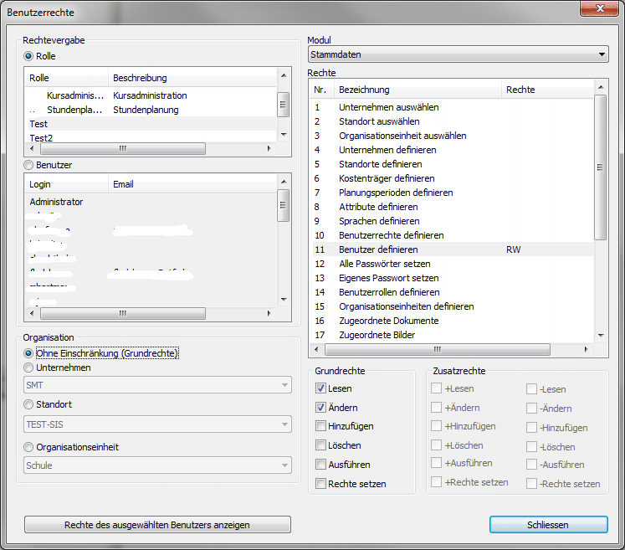Sort rights by Bezeichnung column header
This screenshot has height=550, width=625.
[418, 90]
